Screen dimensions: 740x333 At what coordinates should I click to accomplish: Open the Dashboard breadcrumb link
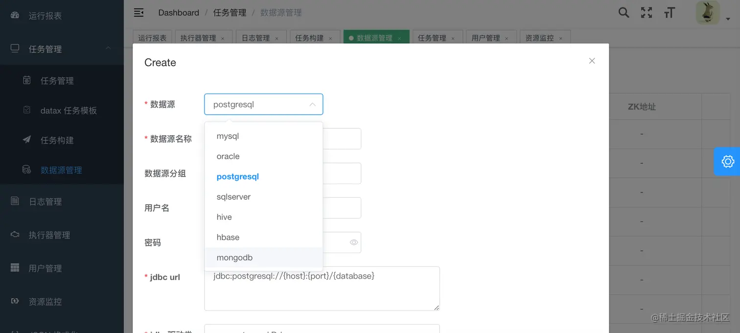click(x=178, y=12)
